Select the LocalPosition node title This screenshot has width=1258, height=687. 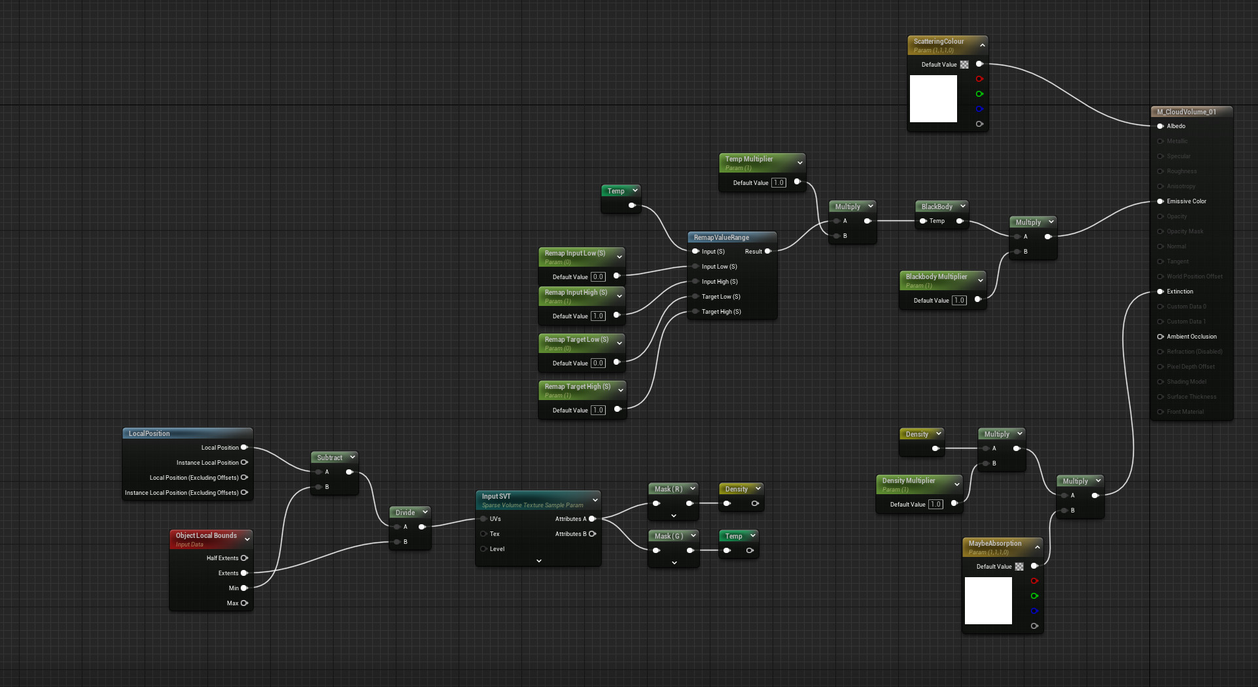coord(149,433)
